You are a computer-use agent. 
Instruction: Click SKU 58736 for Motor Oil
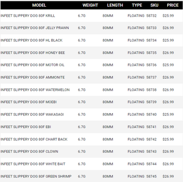(151, 65)
